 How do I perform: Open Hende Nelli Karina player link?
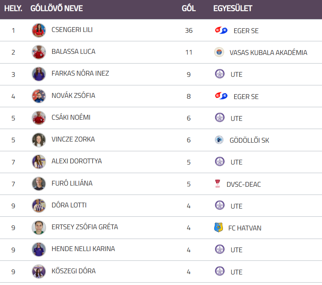(x=83, y=249)
